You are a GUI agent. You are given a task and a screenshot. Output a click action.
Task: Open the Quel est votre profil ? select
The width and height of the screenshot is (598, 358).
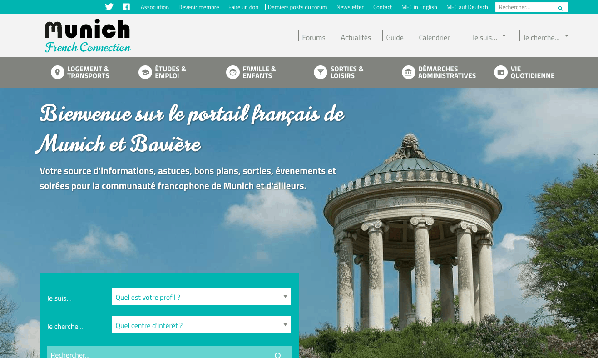(x=202, y=297)
